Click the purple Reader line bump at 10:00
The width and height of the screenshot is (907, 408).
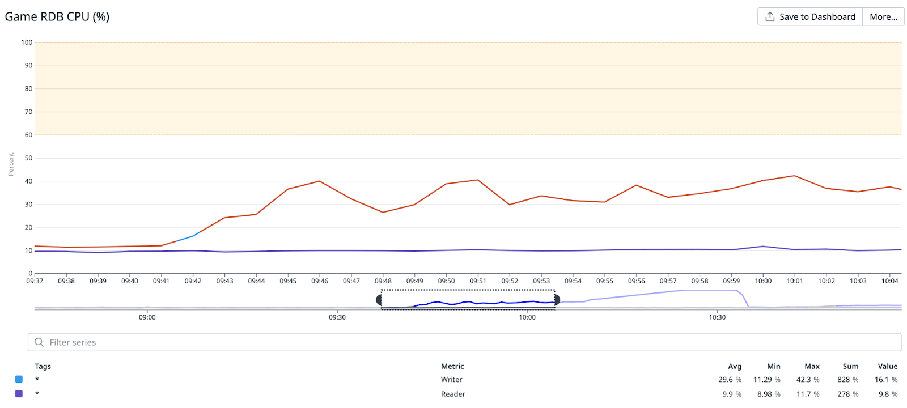[x=763, y=246]
